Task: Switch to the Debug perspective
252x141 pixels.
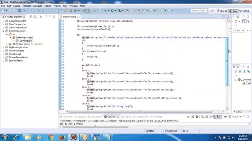Action: tap(244, 11)
